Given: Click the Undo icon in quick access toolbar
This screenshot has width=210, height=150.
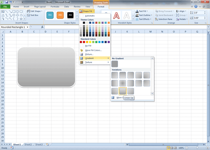Looking at the screenshot, I should [x=10, y=2].
